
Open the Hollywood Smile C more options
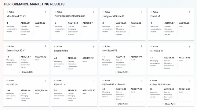pos(141,12)
